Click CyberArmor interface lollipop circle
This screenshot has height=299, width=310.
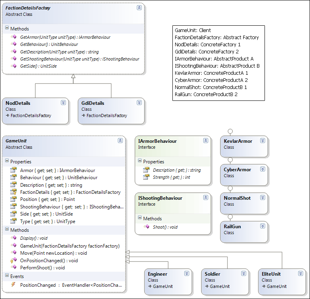click(230, 160)
